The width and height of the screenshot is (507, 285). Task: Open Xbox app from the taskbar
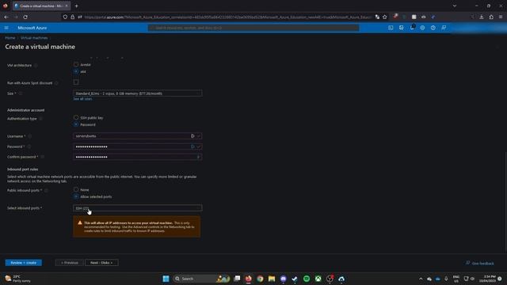click(x=318, y=279)
